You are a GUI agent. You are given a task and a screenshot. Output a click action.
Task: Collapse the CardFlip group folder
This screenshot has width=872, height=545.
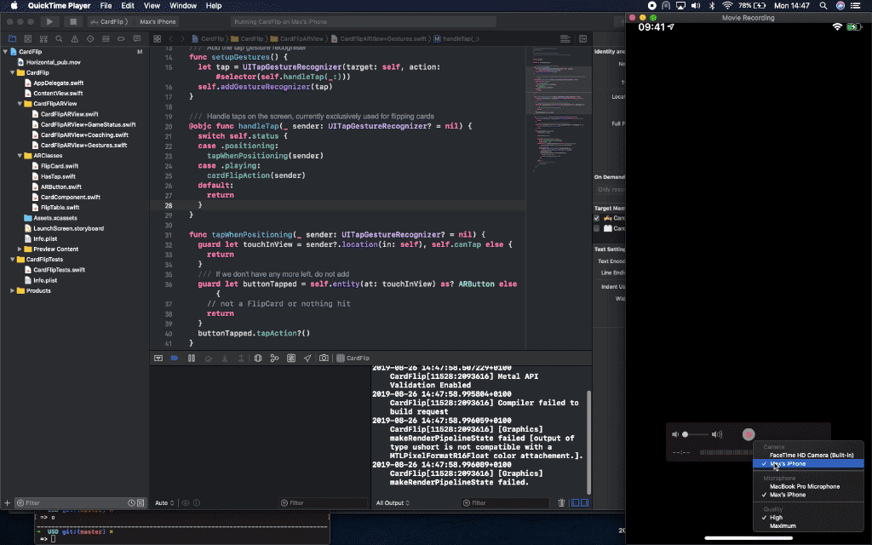pyautogui.click(x=12, y=73)
